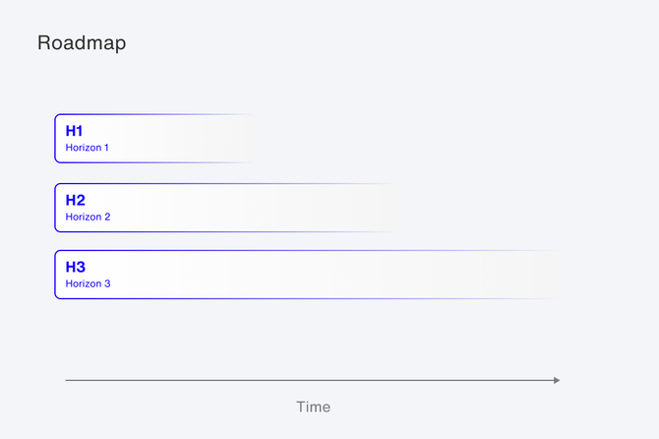659x439 pixels.
Task: Click the Horizon 2 subtitle label
Action: click(x=88, y=217)
